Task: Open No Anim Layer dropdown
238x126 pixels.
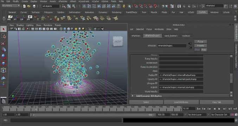Action: pos(197,115)
